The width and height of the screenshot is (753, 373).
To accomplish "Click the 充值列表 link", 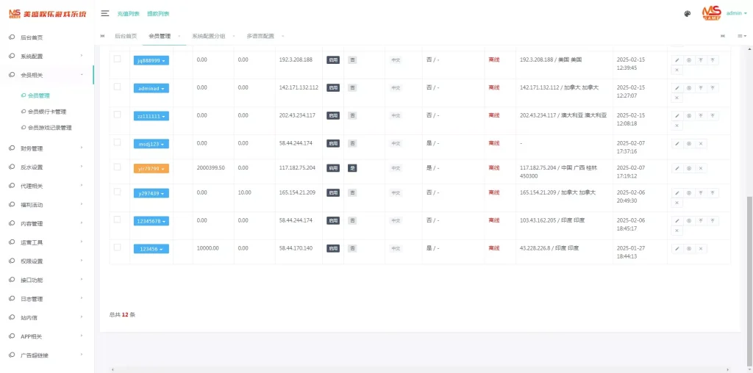I will (128, 13).
